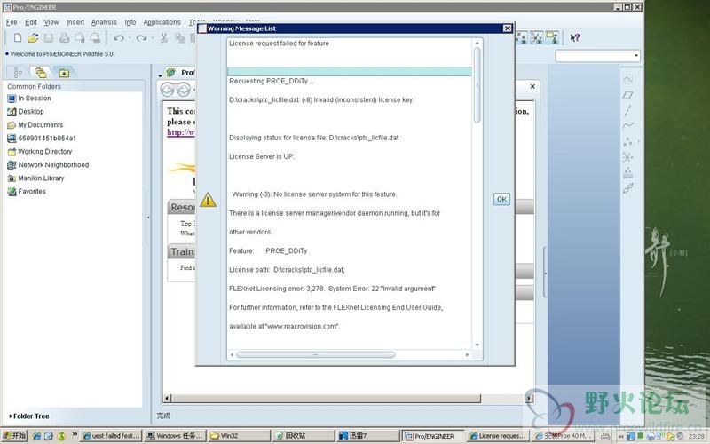The width and height of the screenshot is (710, 444).
Task: Click the Save disk icon in toolbar
Action: (49, 38)
